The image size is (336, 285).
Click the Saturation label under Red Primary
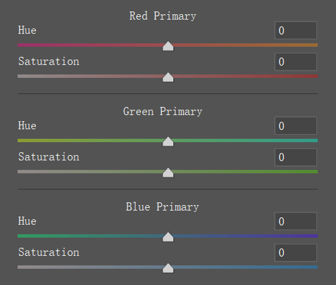[x=49, y=62]
